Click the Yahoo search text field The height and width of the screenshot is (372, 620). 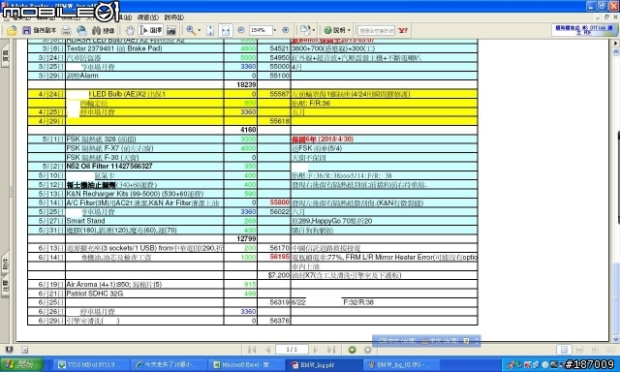pos(376,30)
